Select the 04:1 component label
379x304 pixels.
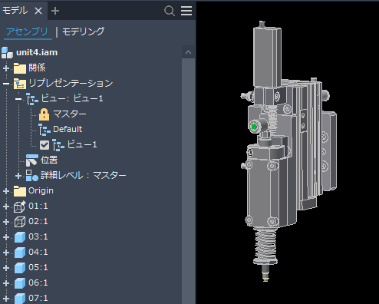(38, 252)
